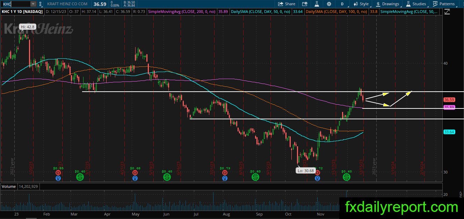
Task: Click the $0.79 earnings phone icon
Action: point(224,173)
